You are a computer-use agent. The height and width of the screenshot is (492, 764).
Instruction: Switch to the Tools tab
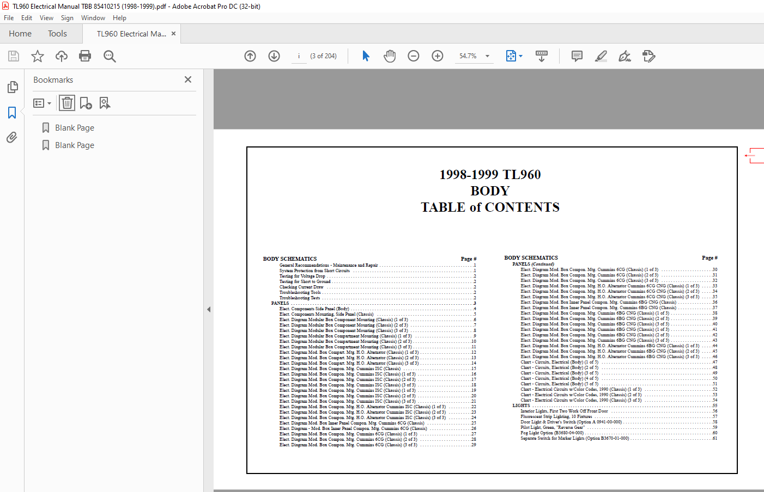[x=57, y=34]
